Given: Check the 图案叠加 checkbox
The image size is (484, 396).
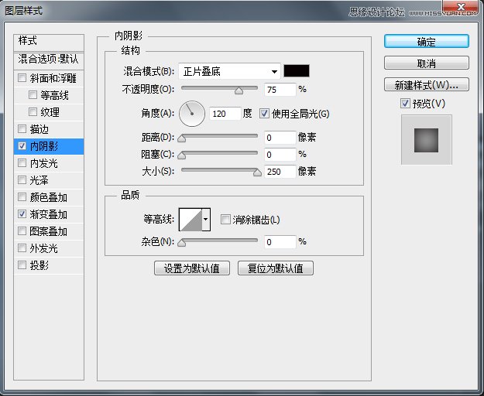Looking at the screenshot, I should point(22,230).
